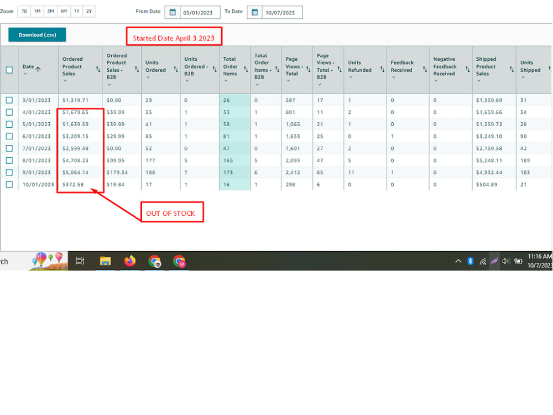Open the volume speaker tray icon
The height and width of the screenshot is (415, 553).
506,261
